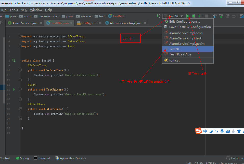Click the TestNG class breadcrumb
This screenshot has width=244, height=164.
pyautogui.click(x=116, y=16)
